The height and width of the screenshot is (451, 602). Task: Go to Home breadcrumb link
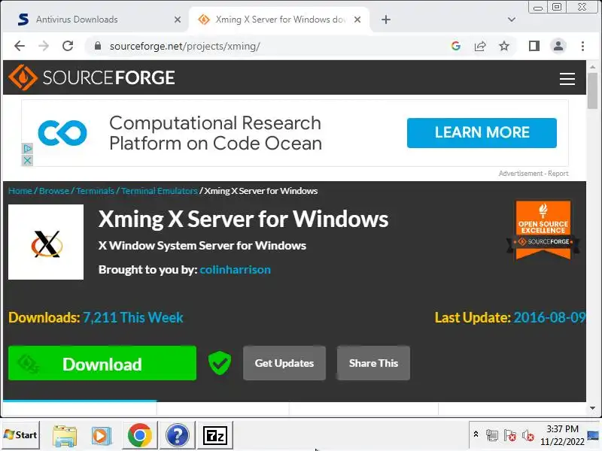coord(20,191)
